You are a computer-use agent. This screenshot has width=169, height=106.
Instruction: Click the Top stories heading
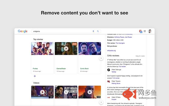coord(38,39)
